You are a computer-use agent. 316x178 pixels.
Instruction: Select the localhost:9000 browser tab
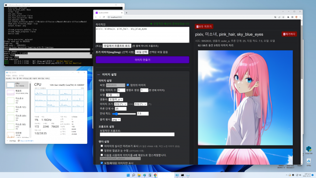(109, 13)
